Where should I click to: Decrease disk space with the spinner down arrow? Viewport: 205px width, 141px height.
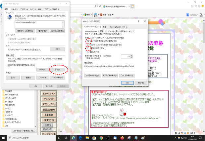(x=132, y=57)
